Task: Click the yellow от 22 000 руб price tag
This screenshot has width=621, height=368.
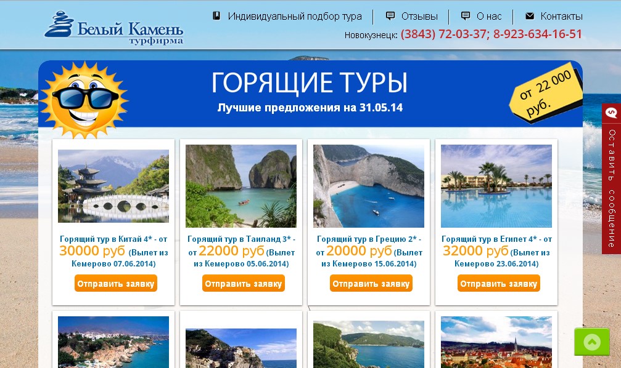Action: [x=546, y=95]
